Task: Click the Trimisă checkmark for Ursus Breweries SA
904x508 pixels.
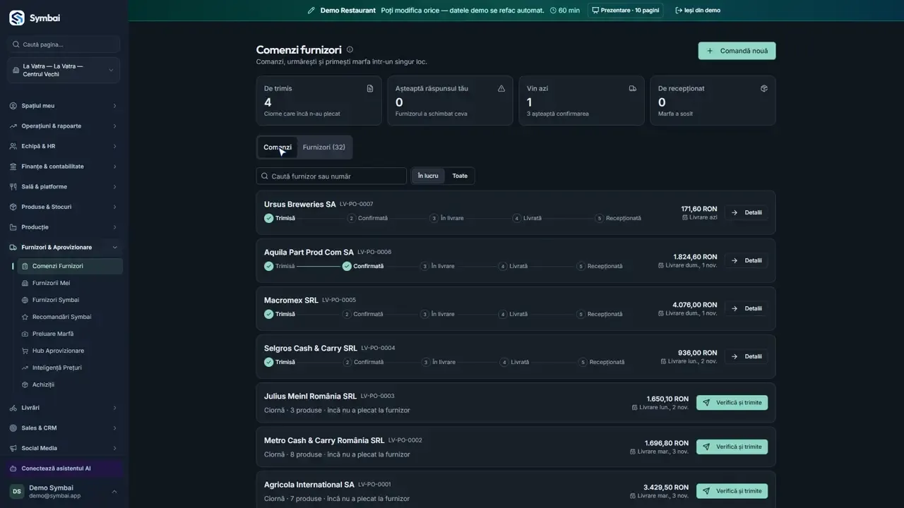Action: 268,218
